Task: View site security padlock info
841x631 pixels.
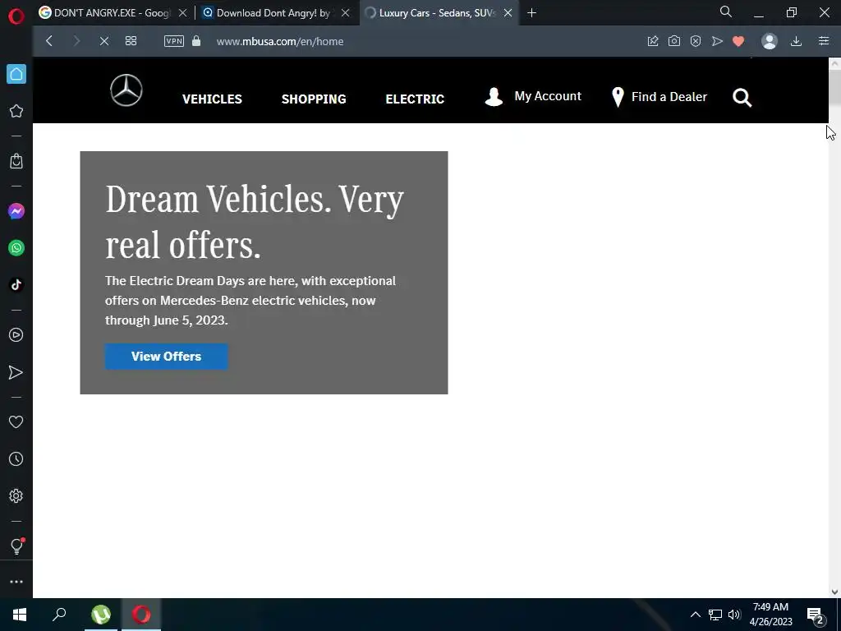Action: (196, 41)
